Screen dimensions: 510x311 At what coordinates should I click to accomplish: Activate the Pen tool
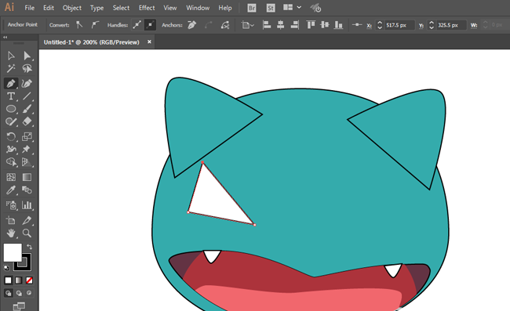click(11, 84)
